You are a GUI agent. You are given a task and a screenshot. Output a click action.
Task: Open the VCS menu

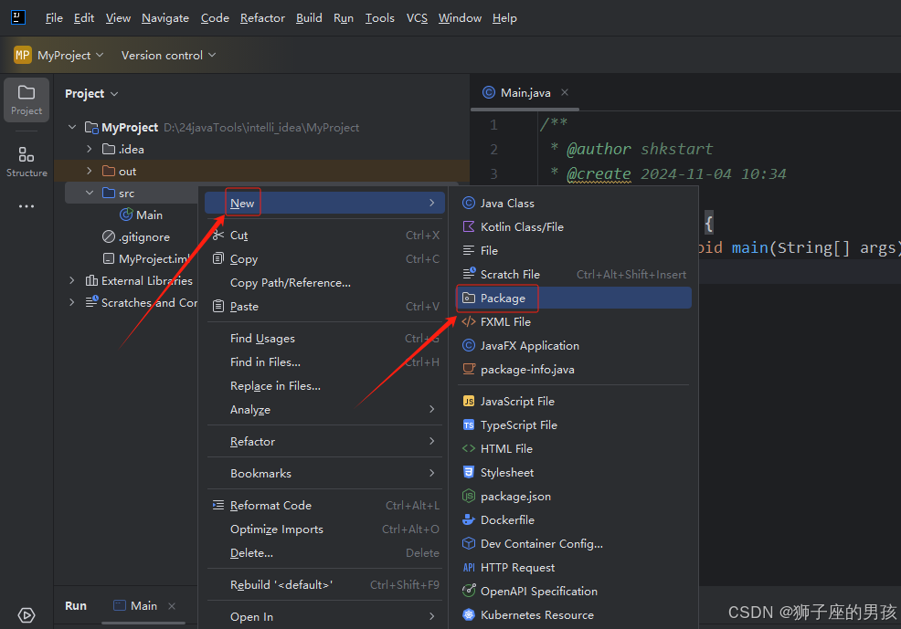(x=418, y=17)
